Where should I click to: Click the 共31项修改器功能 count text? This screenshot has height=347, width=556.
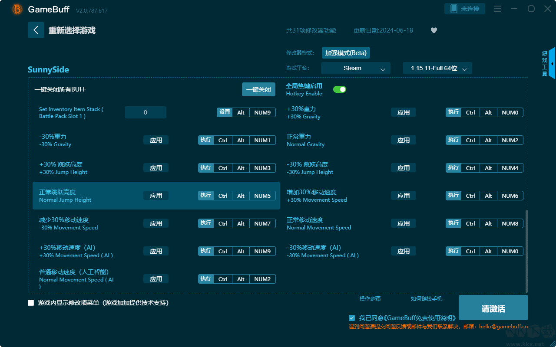311,30
